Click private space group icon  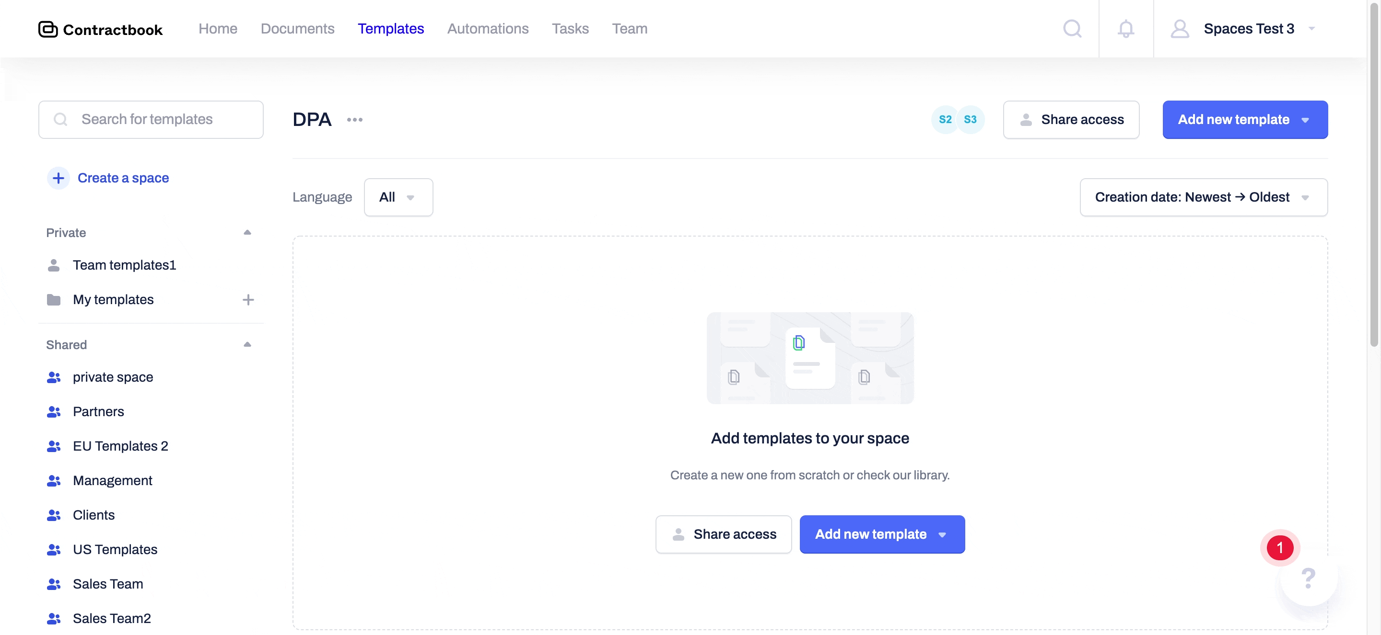[54, 377]
